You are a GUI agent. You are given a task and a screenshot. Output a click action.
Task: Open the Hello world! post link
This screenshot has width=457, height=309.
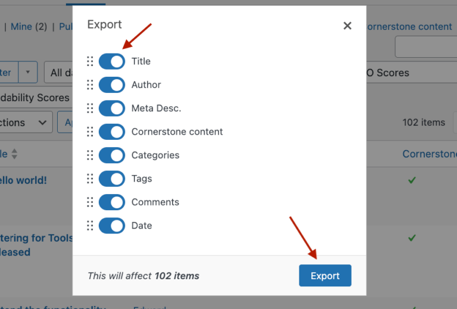point(23,180)
